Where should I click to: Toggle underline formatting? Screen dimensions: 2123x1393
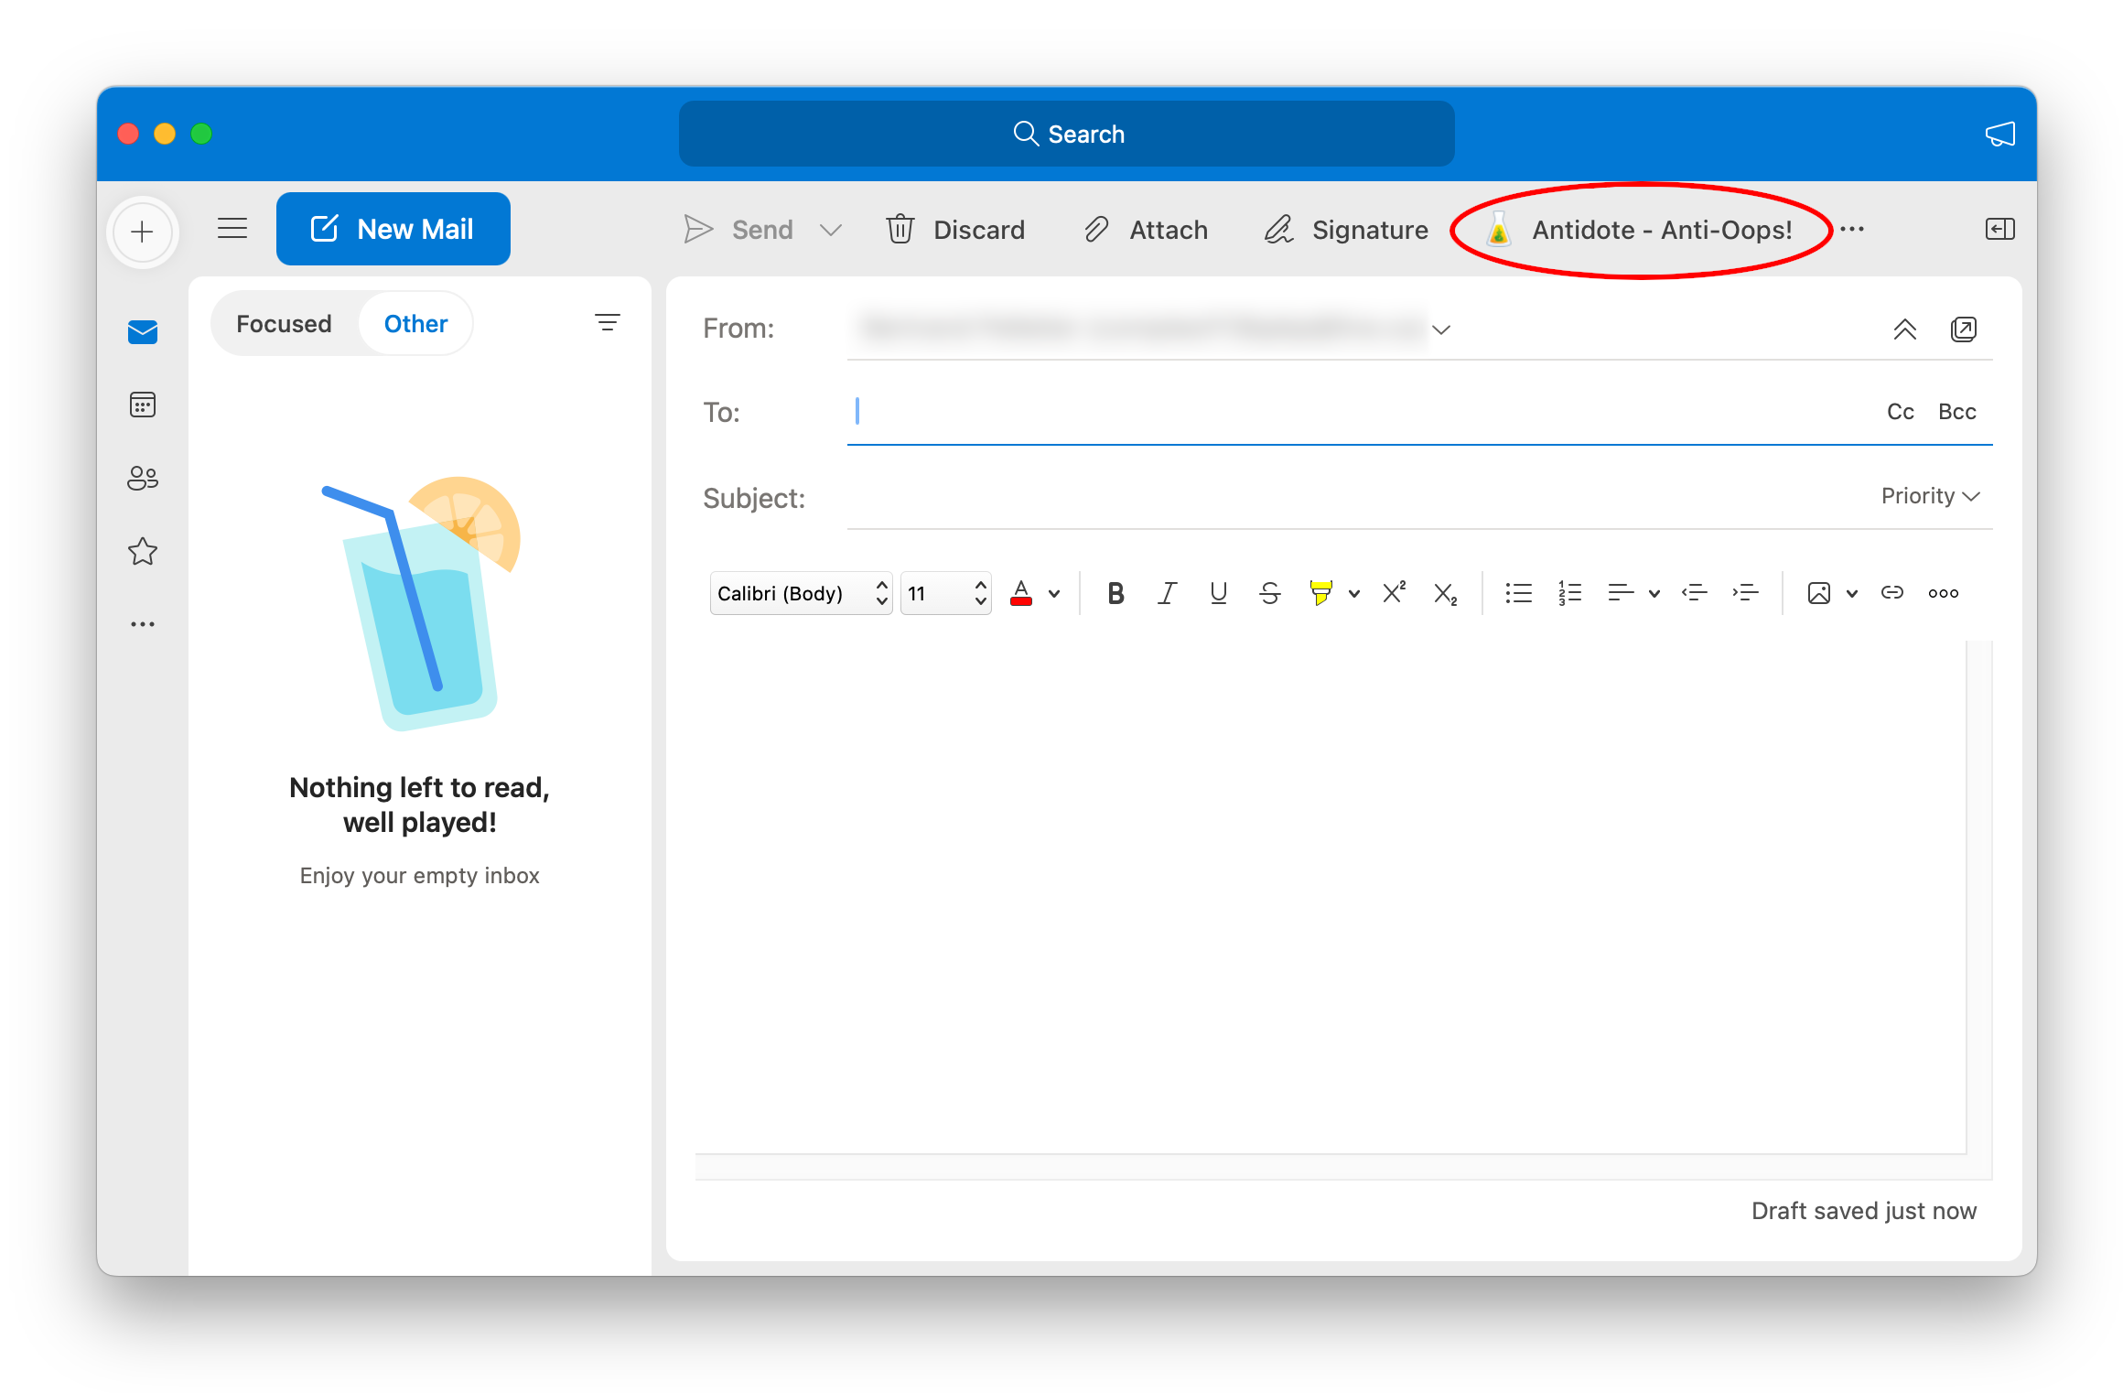point(1218,593)
